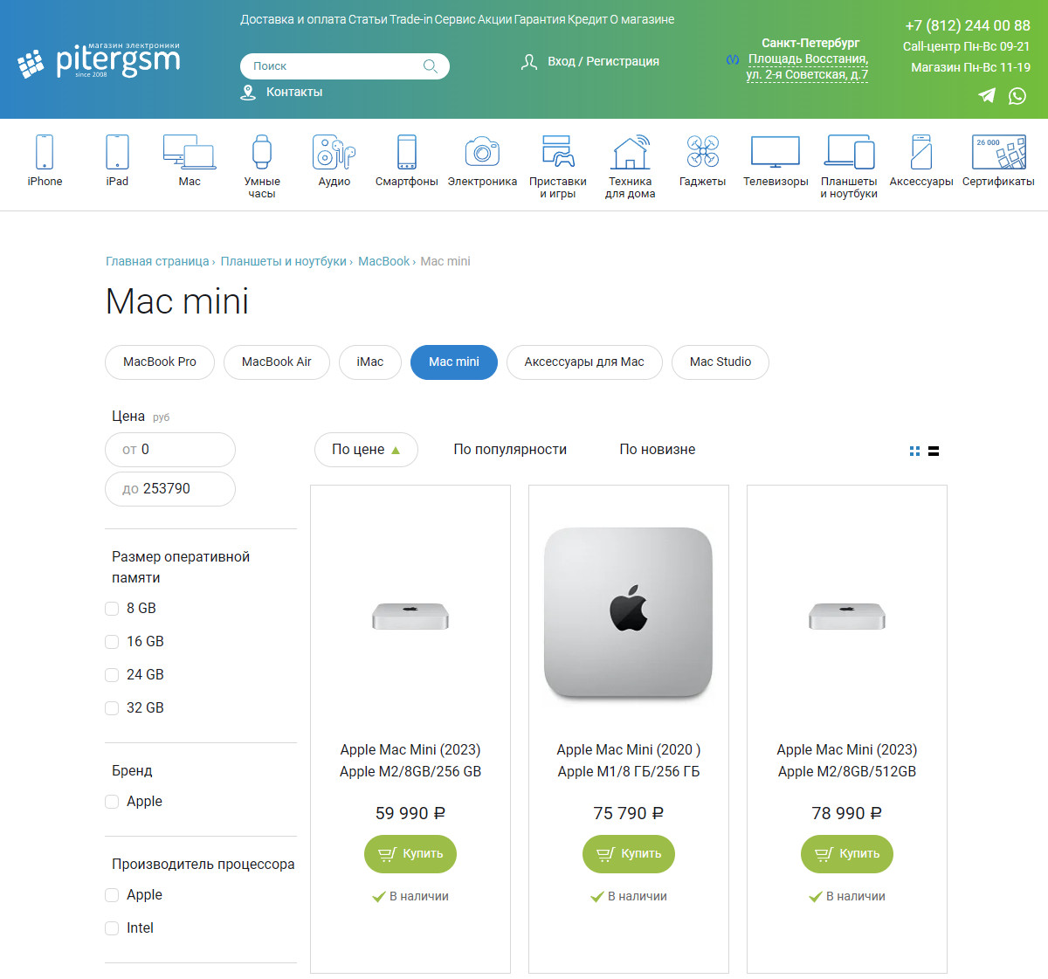Check the 24 GB memory filter
1048x979 pixels.
(x=112, y=675)
